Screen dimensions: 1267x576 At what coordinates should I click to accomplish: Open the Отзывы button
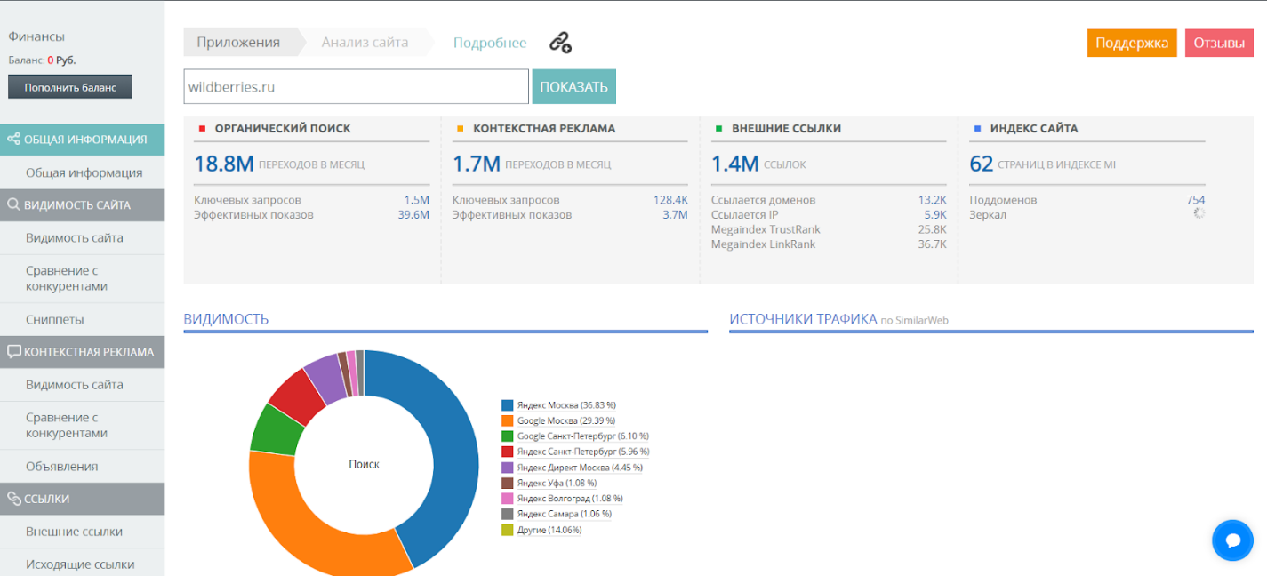[x=1219, y=43]
